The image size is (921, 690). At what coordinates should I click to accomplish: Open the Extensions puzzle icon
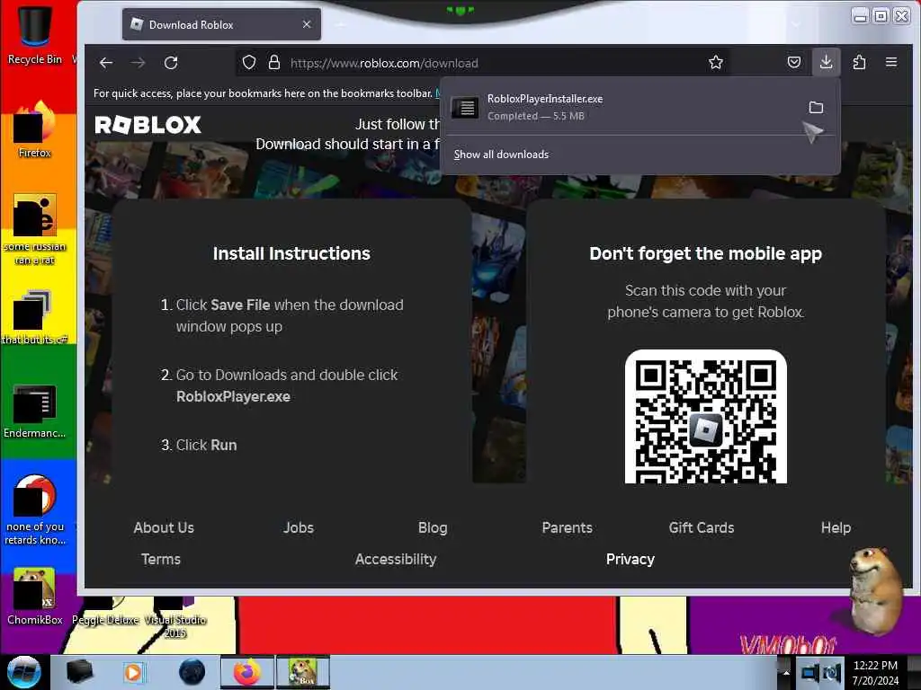[859, 62]
